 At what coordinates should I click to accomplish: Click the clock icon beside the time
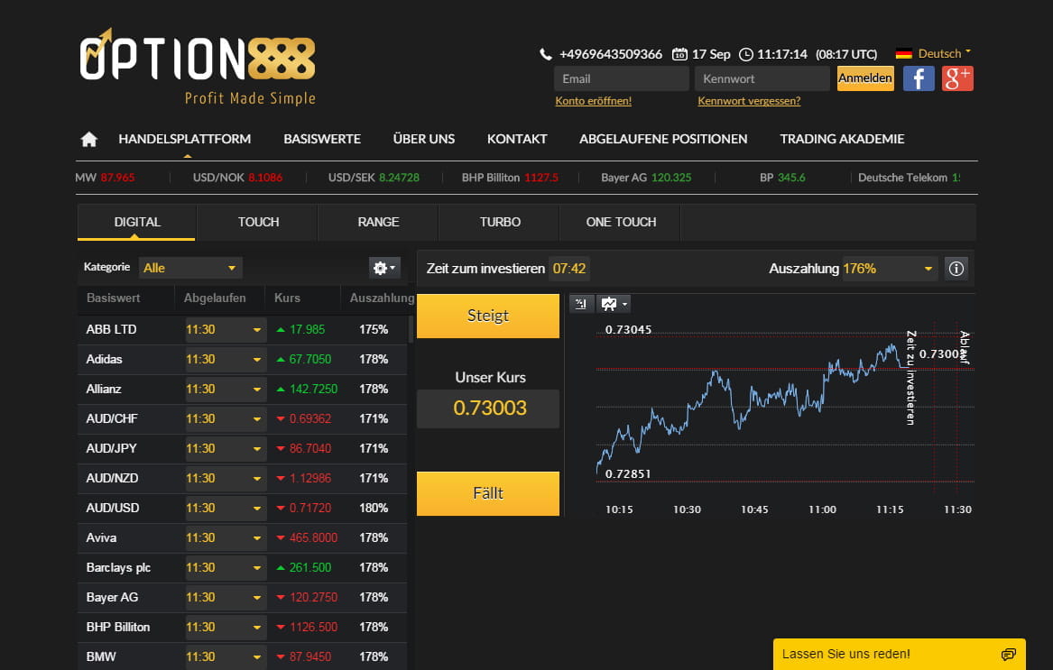pos(746,54)
